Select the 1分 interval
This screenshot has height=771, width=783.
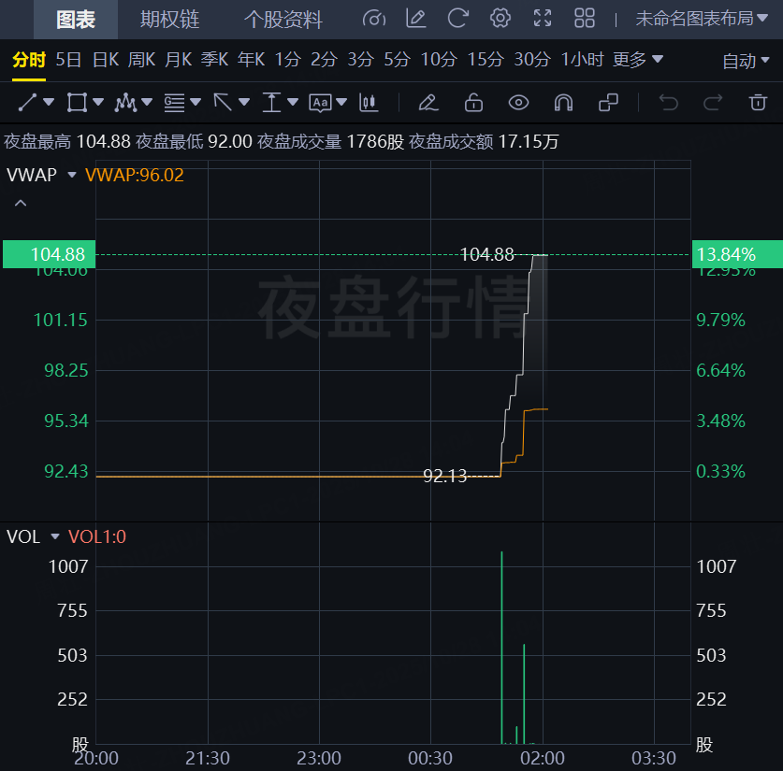tap(288, 60)
